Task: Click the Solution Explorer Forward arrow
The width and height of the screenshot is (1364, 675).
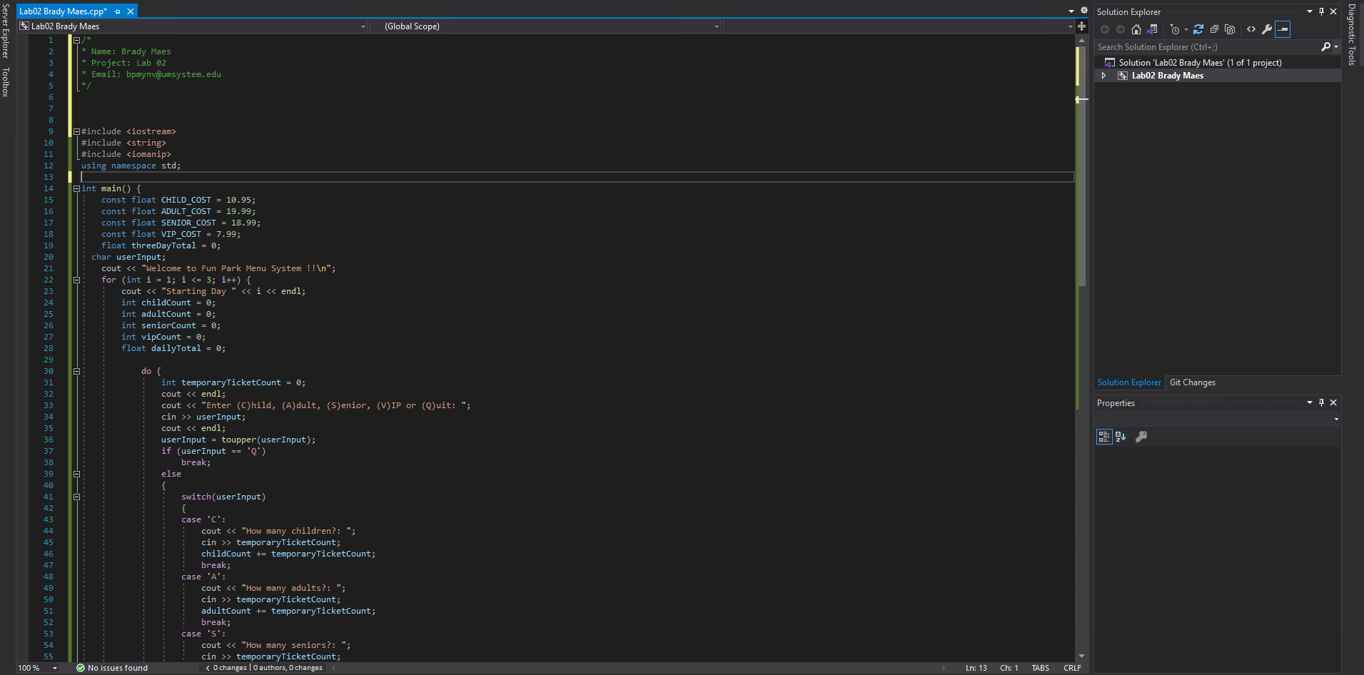Action: 1121,29
